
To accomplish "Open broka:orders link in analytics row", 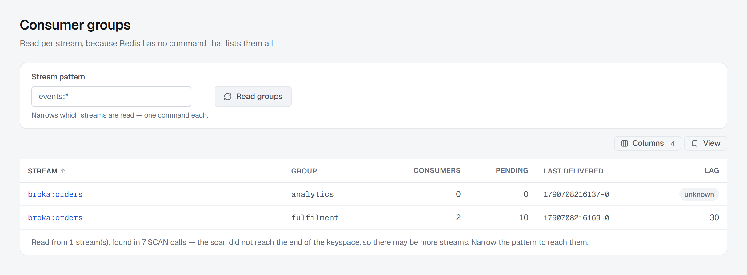I will [x=55, y=194].
